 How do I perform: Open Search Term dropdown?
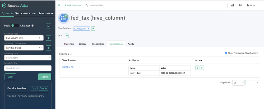tap(28, 58)
